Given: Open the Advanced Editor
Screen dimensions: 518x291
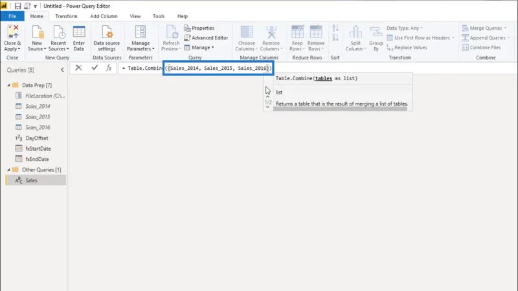Looking at the screenshot, I should [x=206, y=38].
